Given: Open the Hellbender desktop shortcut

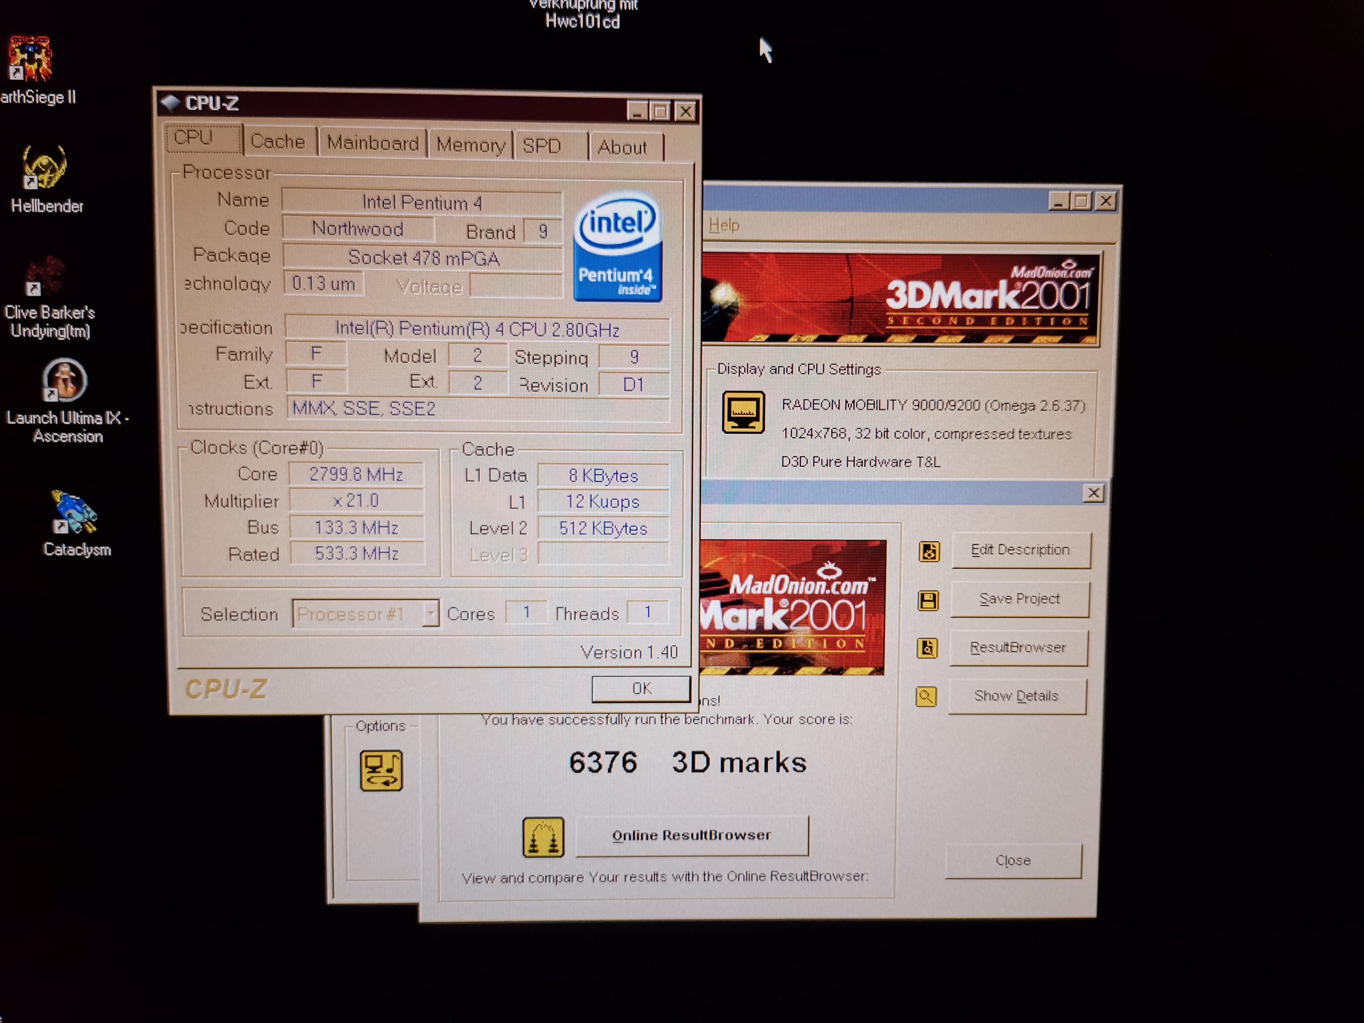Looking at the screenshot, I should click(x=44, y=168).
